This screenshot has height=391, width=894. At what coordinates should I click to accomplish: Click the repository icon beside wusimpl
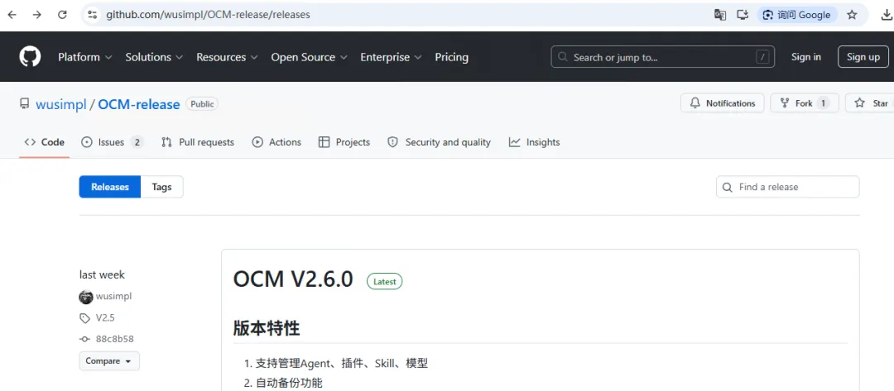tap(25, 103)
